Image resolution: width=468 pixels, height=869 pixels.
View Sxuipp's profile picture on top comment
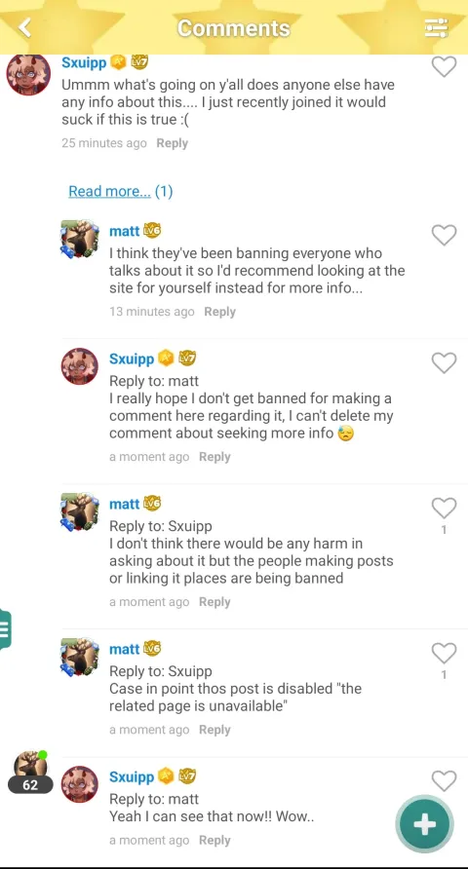click(x=28, y=74)
